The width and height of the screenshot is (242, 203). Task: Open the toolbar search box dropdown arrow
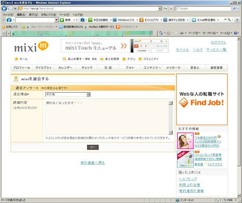57,20
